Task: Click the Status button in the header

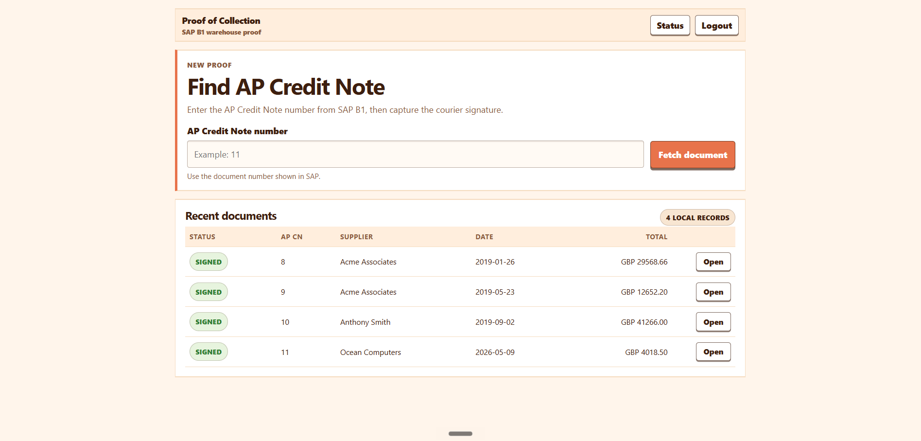Action: coord(670,26)
